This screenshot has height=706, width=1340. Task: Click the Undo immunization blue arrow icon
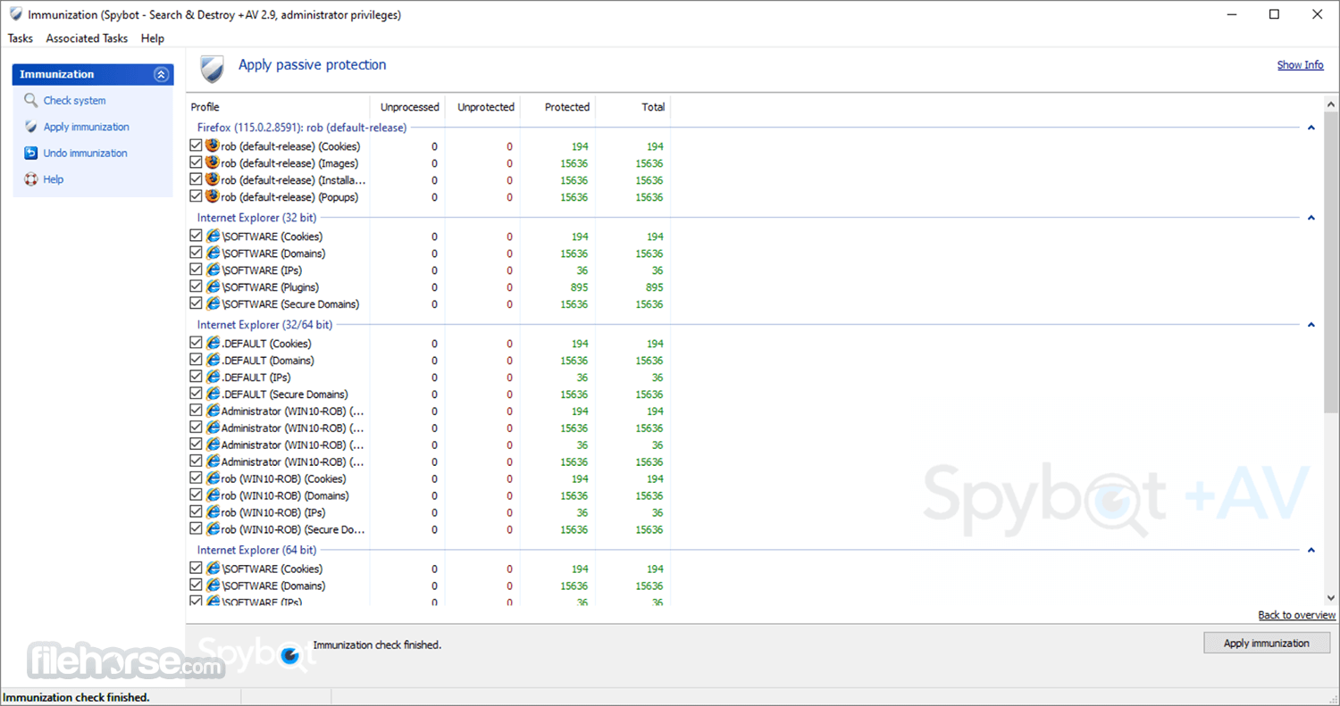tap(31, 153)
